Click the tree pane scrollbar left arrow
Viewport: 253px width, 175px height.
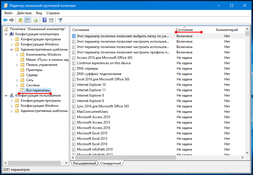tap(5, 163)
